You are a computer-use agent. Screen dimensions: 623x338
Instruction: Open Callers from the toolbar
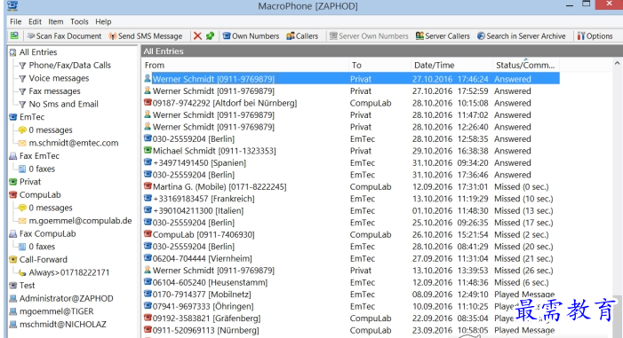coord(302,36)
